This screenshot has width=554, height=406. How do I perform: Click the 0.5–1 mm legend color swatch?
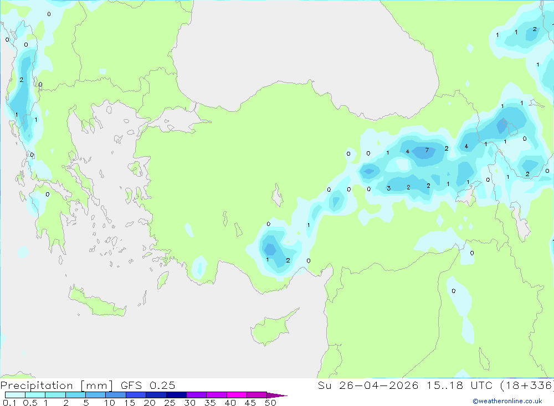click(35, 395)
